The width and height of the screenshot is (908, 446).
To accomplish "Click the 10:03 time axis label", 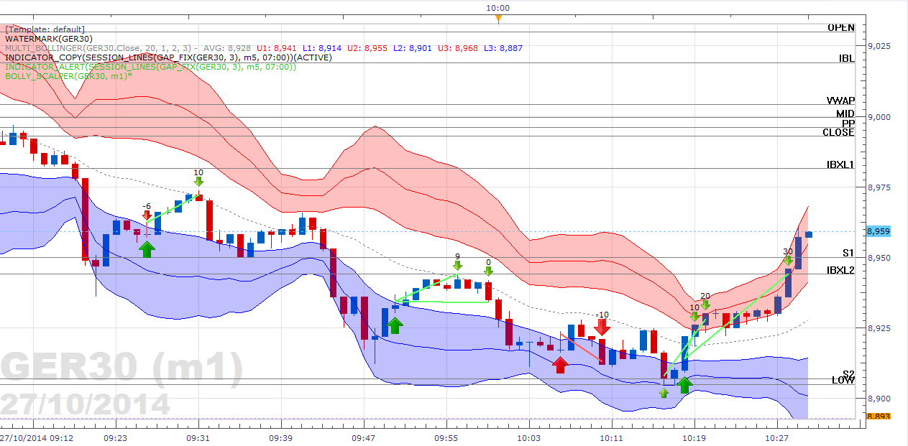I will pos(529,437).
